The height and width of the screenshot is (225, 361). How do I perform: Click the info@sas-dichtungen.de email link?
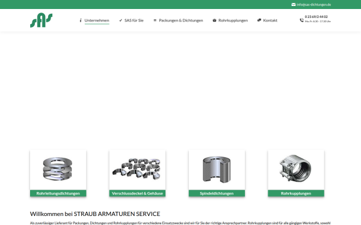click(314, 5)
